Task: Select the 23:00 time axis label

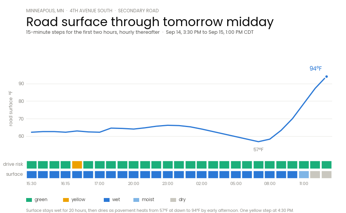Action: click(x=168, y=183)
